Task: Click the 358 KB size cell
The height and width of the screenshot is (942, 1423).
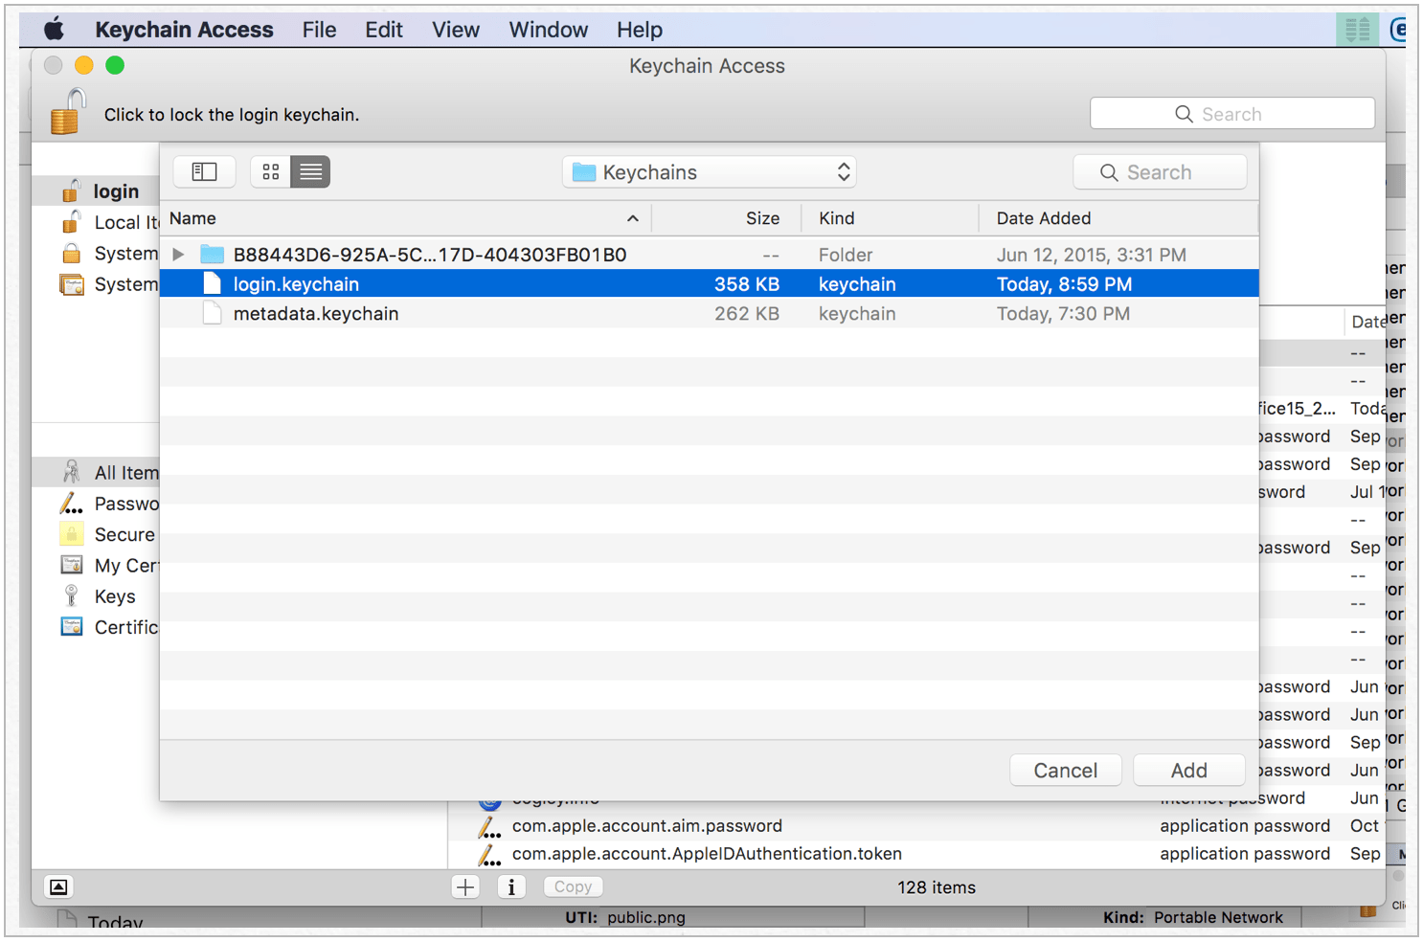Action: [747, 284]
